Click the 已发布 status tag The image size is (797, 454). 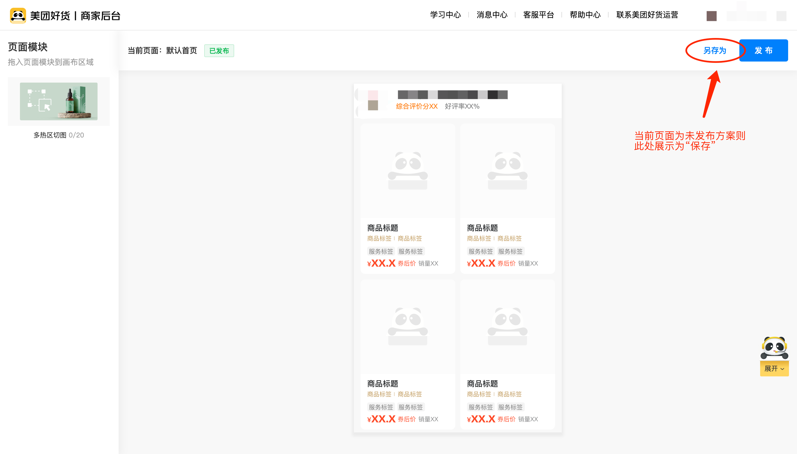coord(219,51)
